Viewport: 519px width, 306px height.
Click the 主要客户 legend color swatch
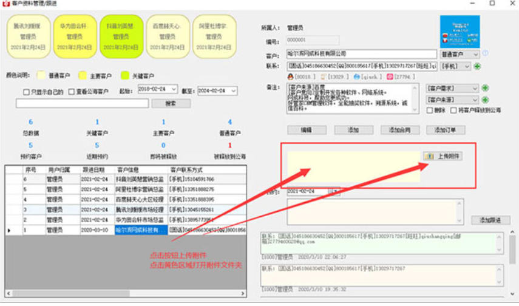83,75
